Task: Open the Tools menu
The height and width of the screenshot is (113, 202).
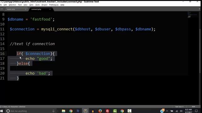Action: (x=38, y=5)
